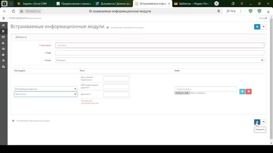Open the first module type dropdown

(46, 89)
